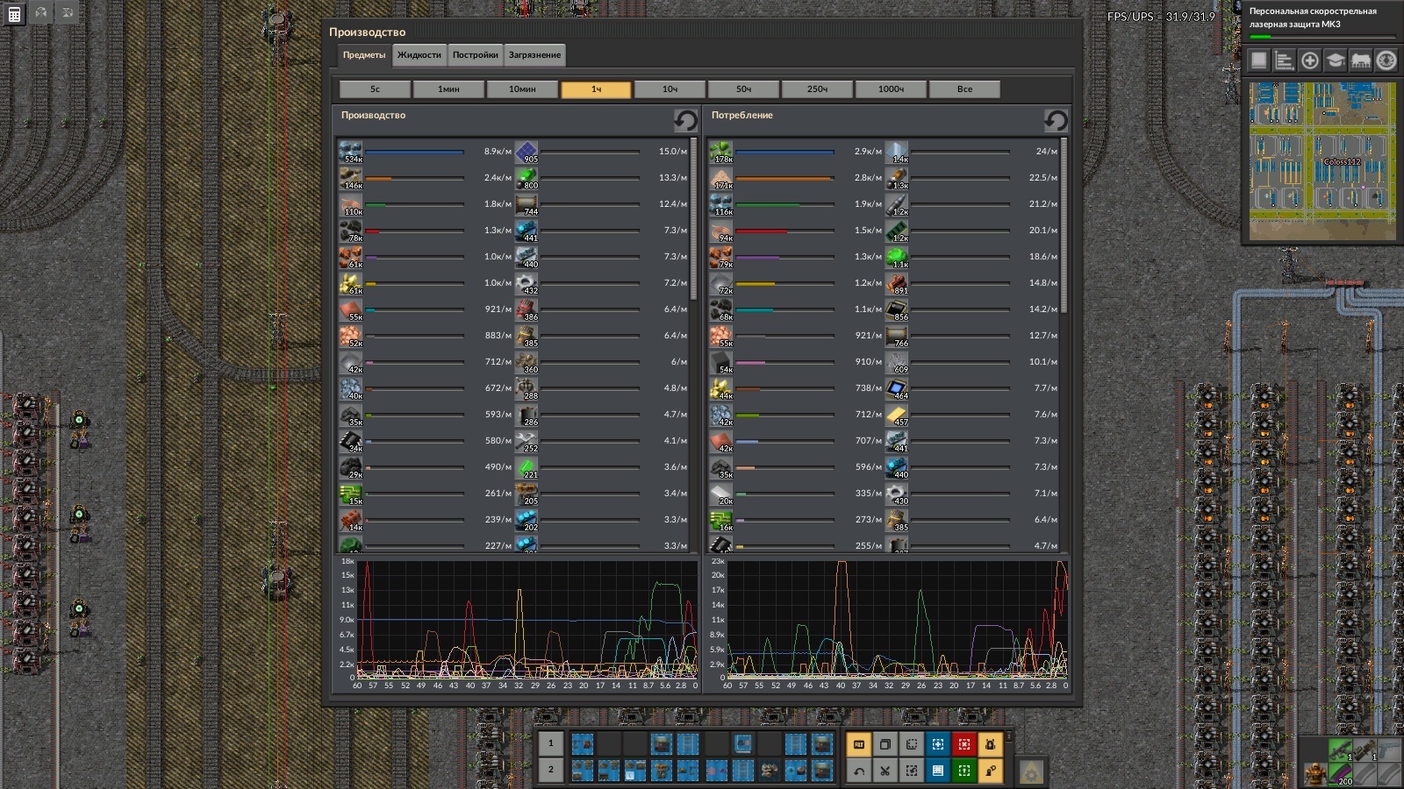
Task: Click the processing unit 464 consumption icon
Action: tap(897, 388)
